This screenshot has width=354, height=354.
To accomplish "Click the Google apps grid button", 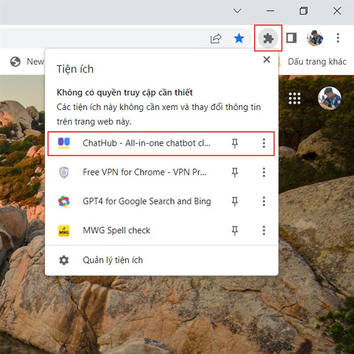I will coord(295,98).
